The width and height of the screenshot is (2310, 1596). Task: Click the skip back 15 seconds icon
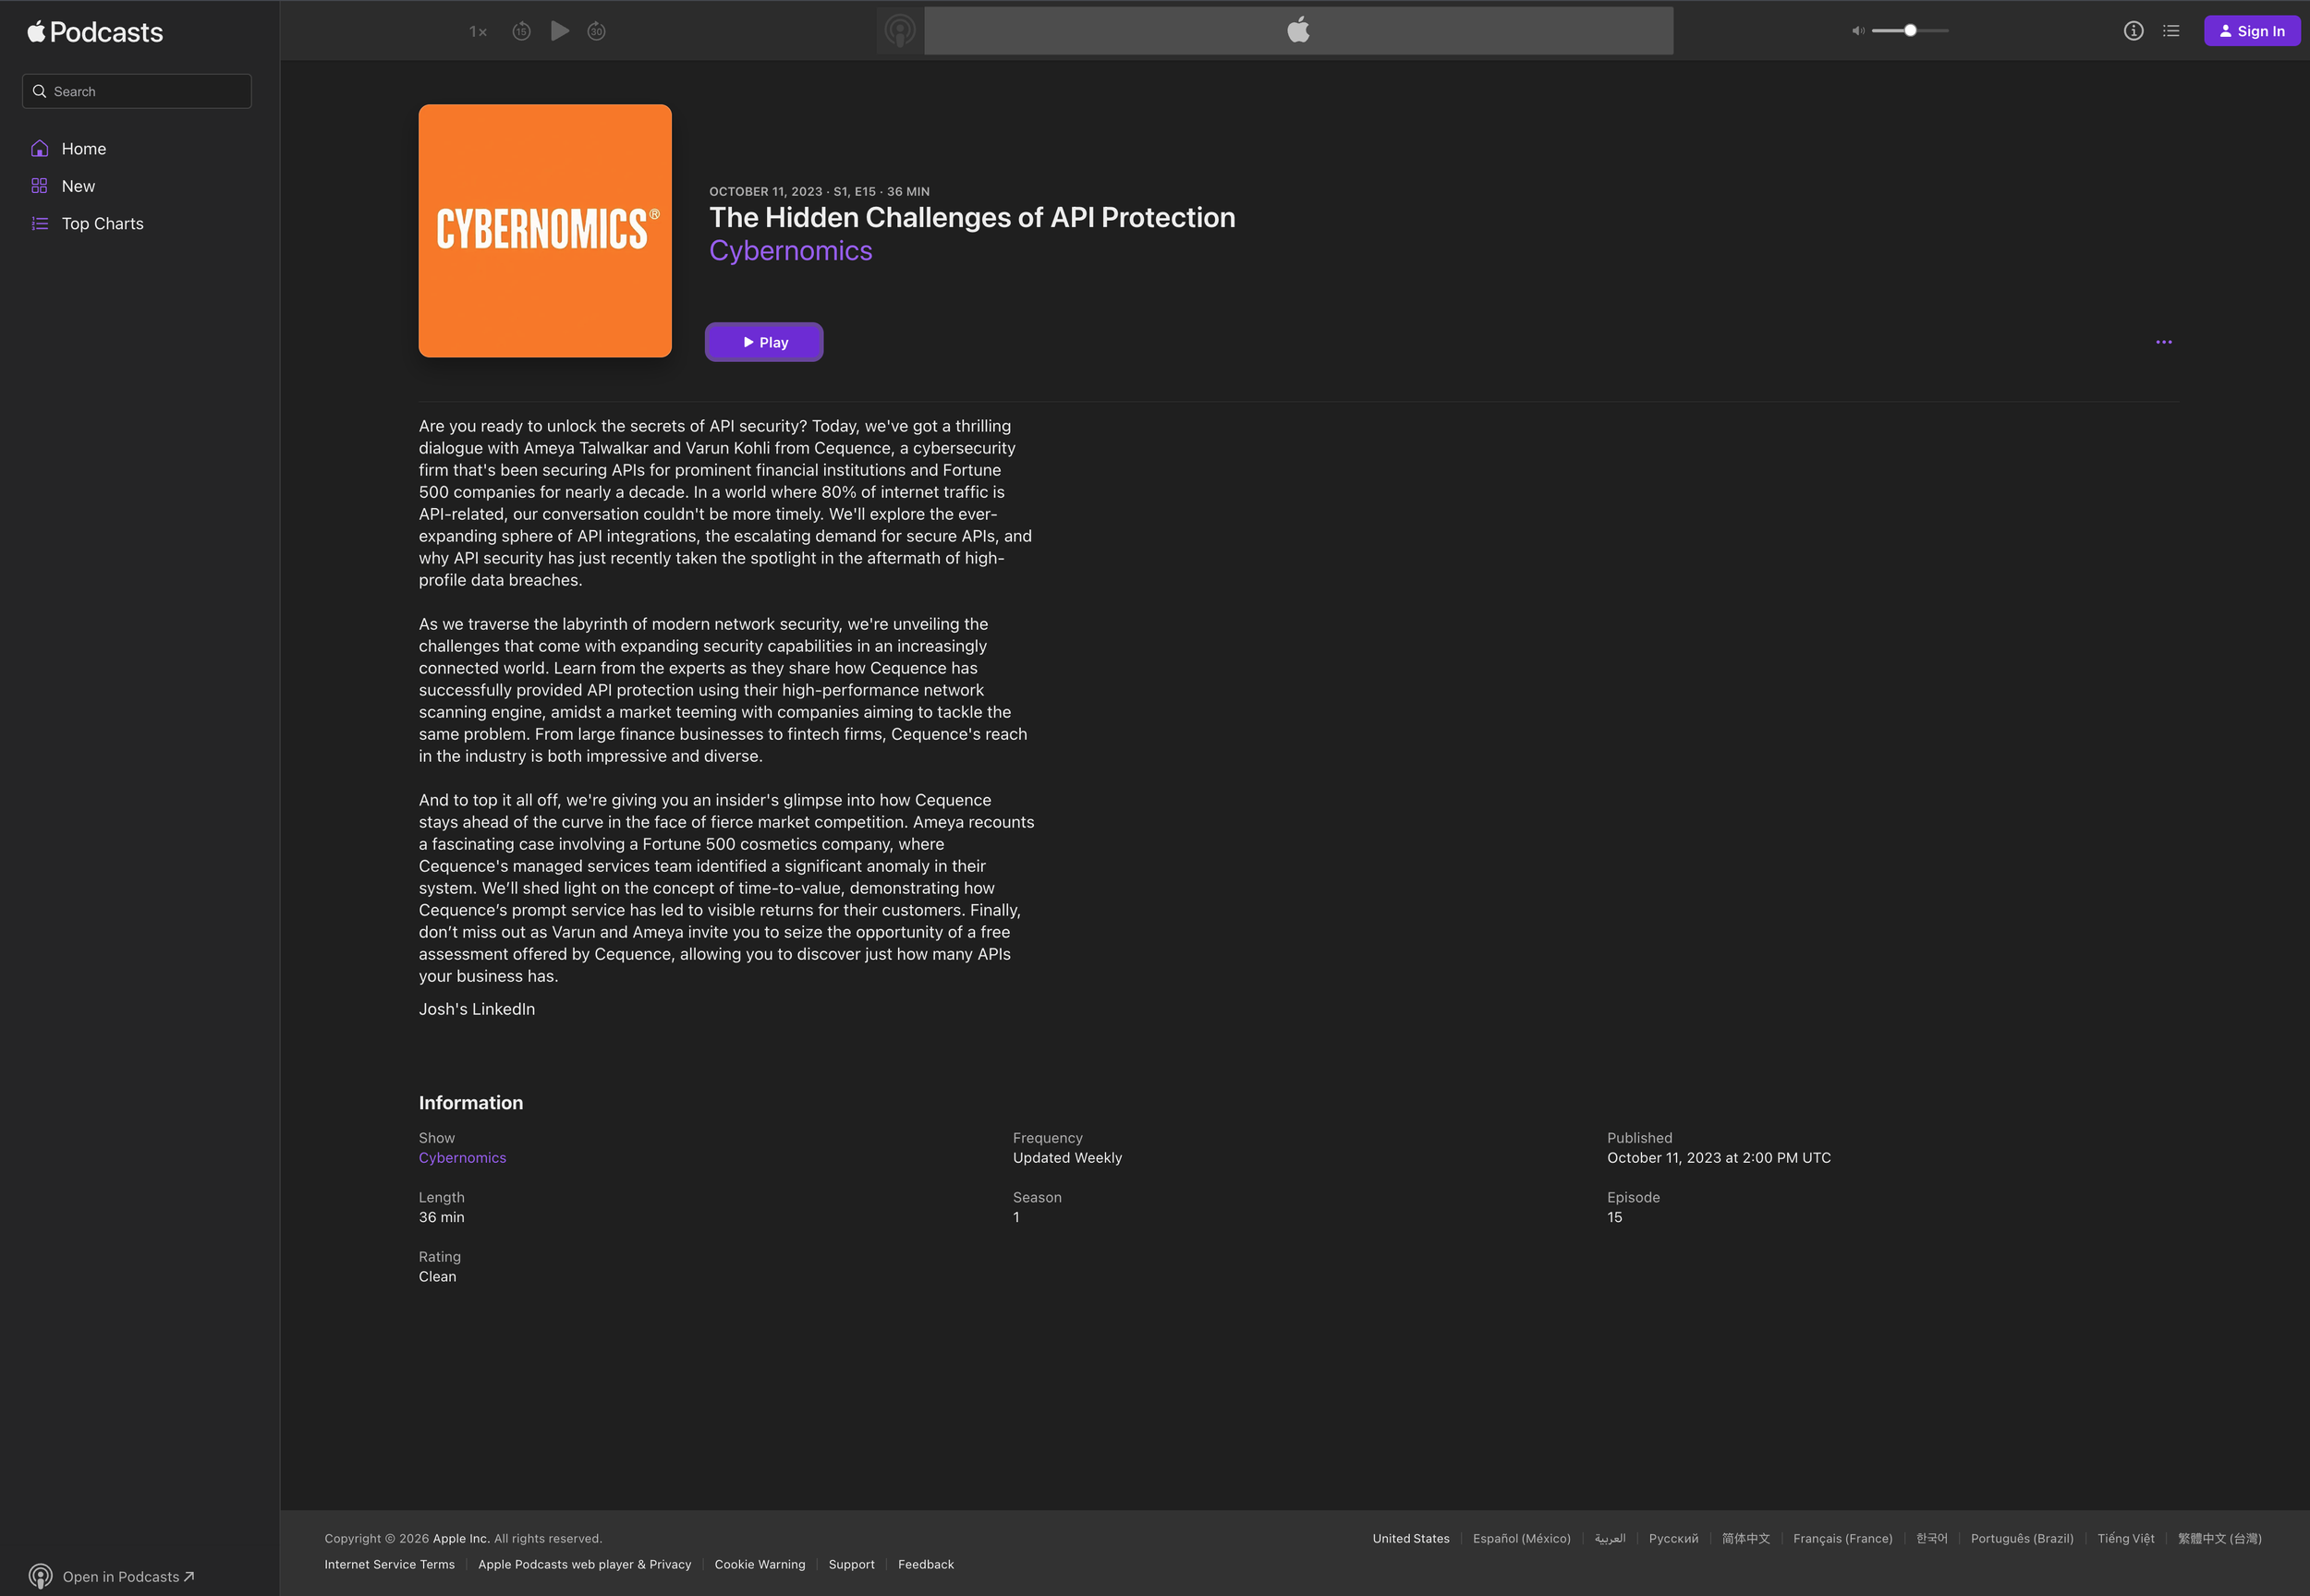[x=521, y=31]
